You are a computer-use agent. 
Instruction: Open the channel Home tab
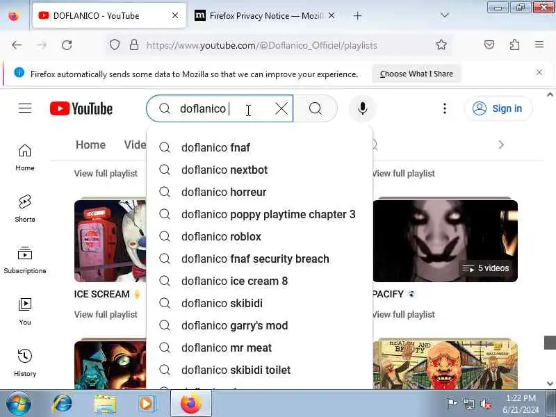pos(90,145)
